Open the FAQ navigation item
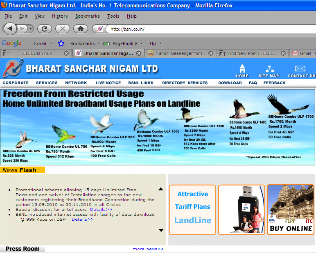Screen dimensions: 316x254 click(253, 83)
